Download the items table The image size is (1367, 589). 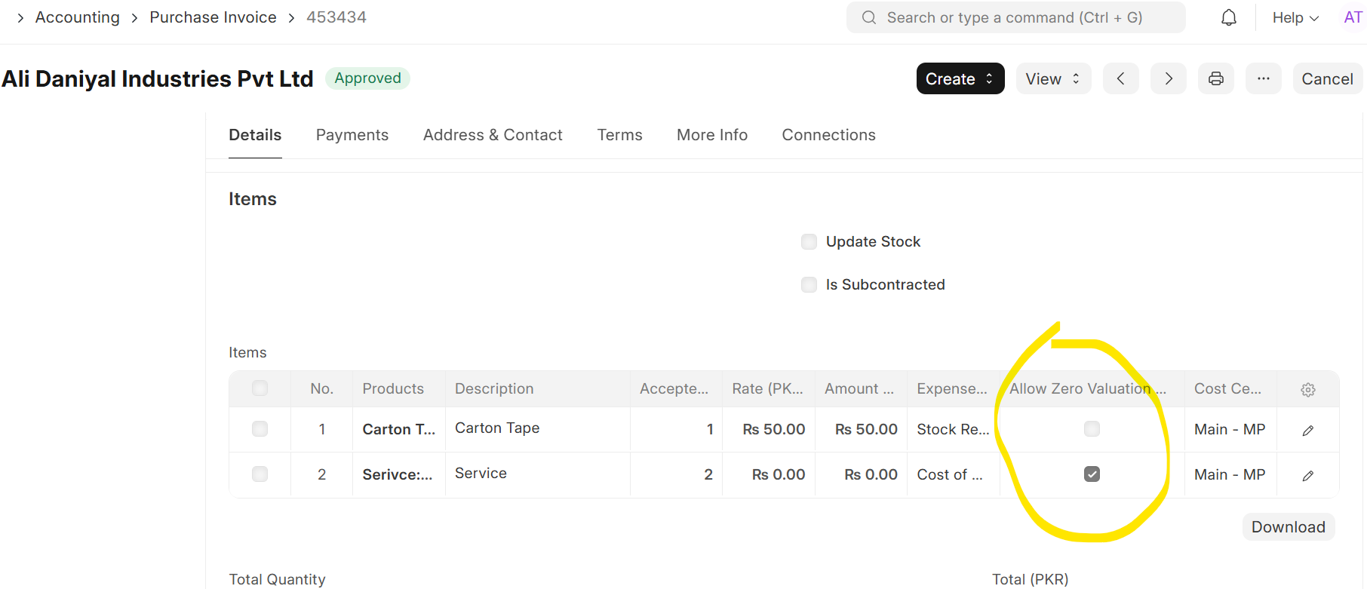pyautogui.click(x=1289, y=527)
